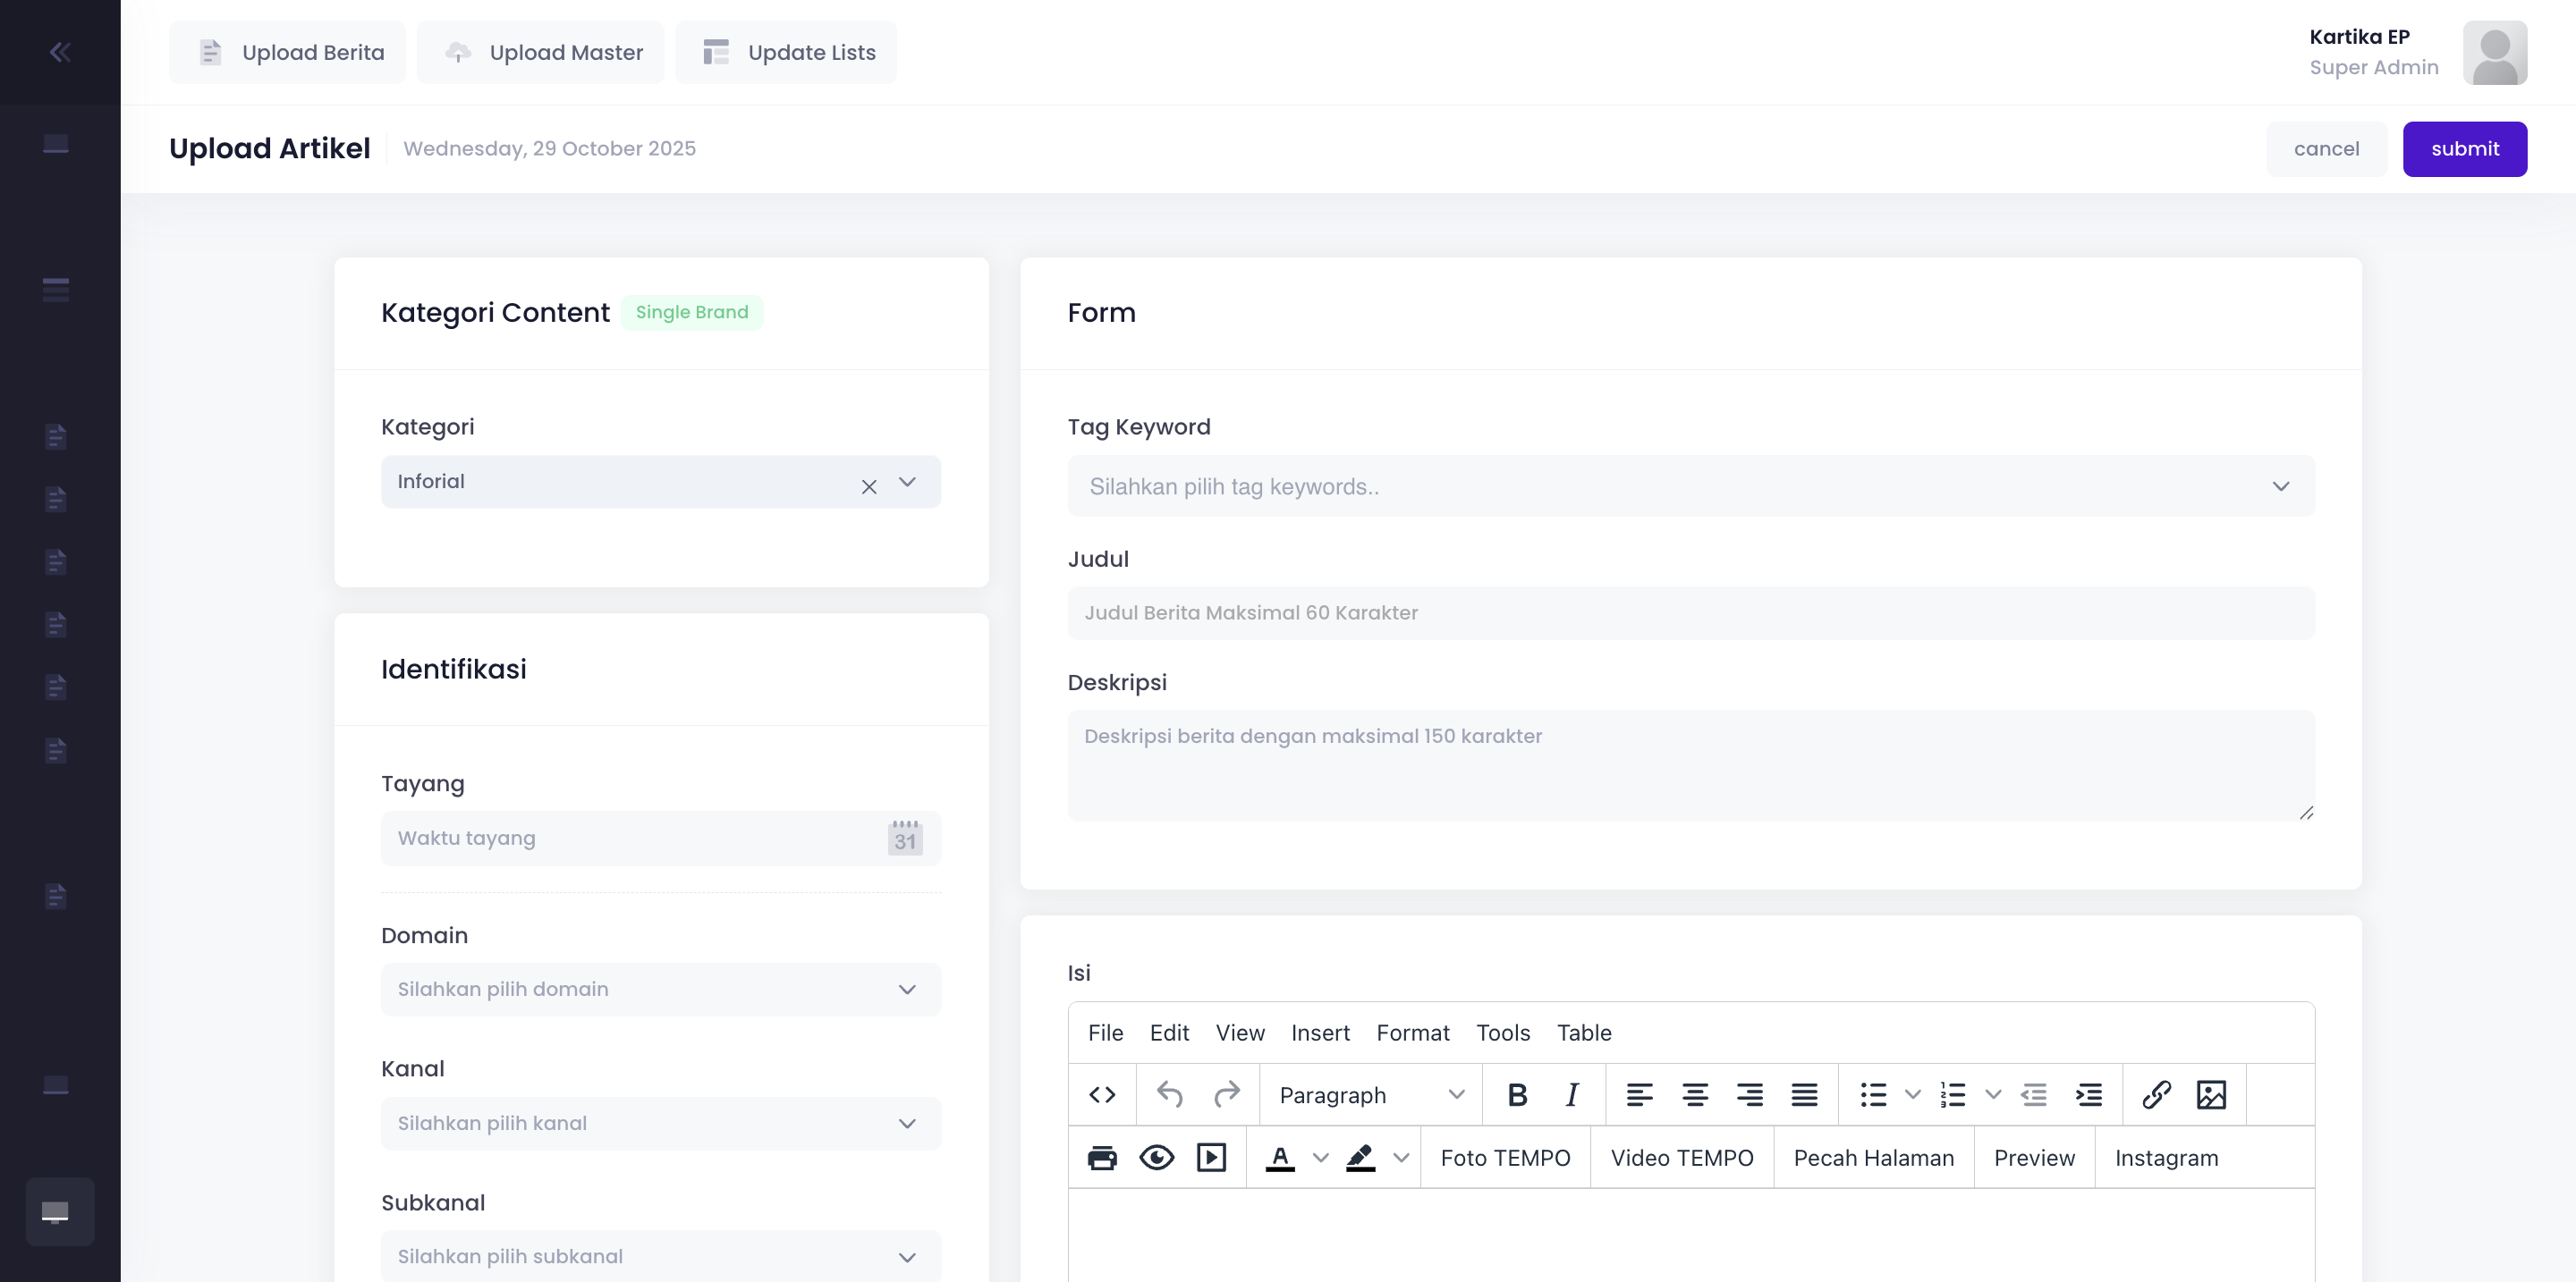
Task: Open the Format menu in editor
Action: 1412,1033
